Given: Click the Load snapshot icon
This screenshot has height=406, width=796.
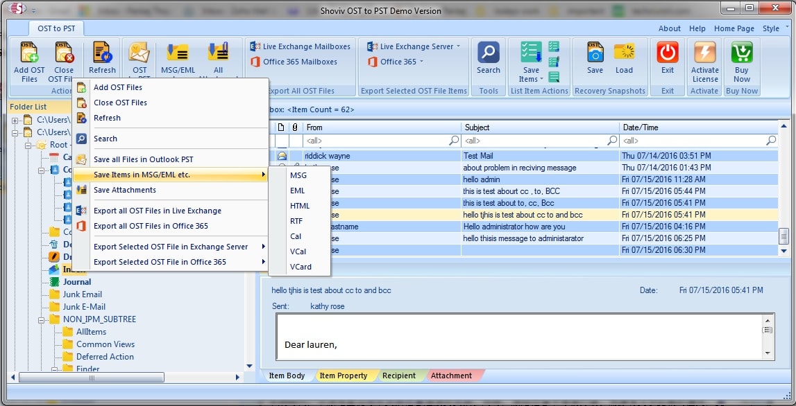Looking at the screenshot, I should pyautogui.click(x=624, y=52).
